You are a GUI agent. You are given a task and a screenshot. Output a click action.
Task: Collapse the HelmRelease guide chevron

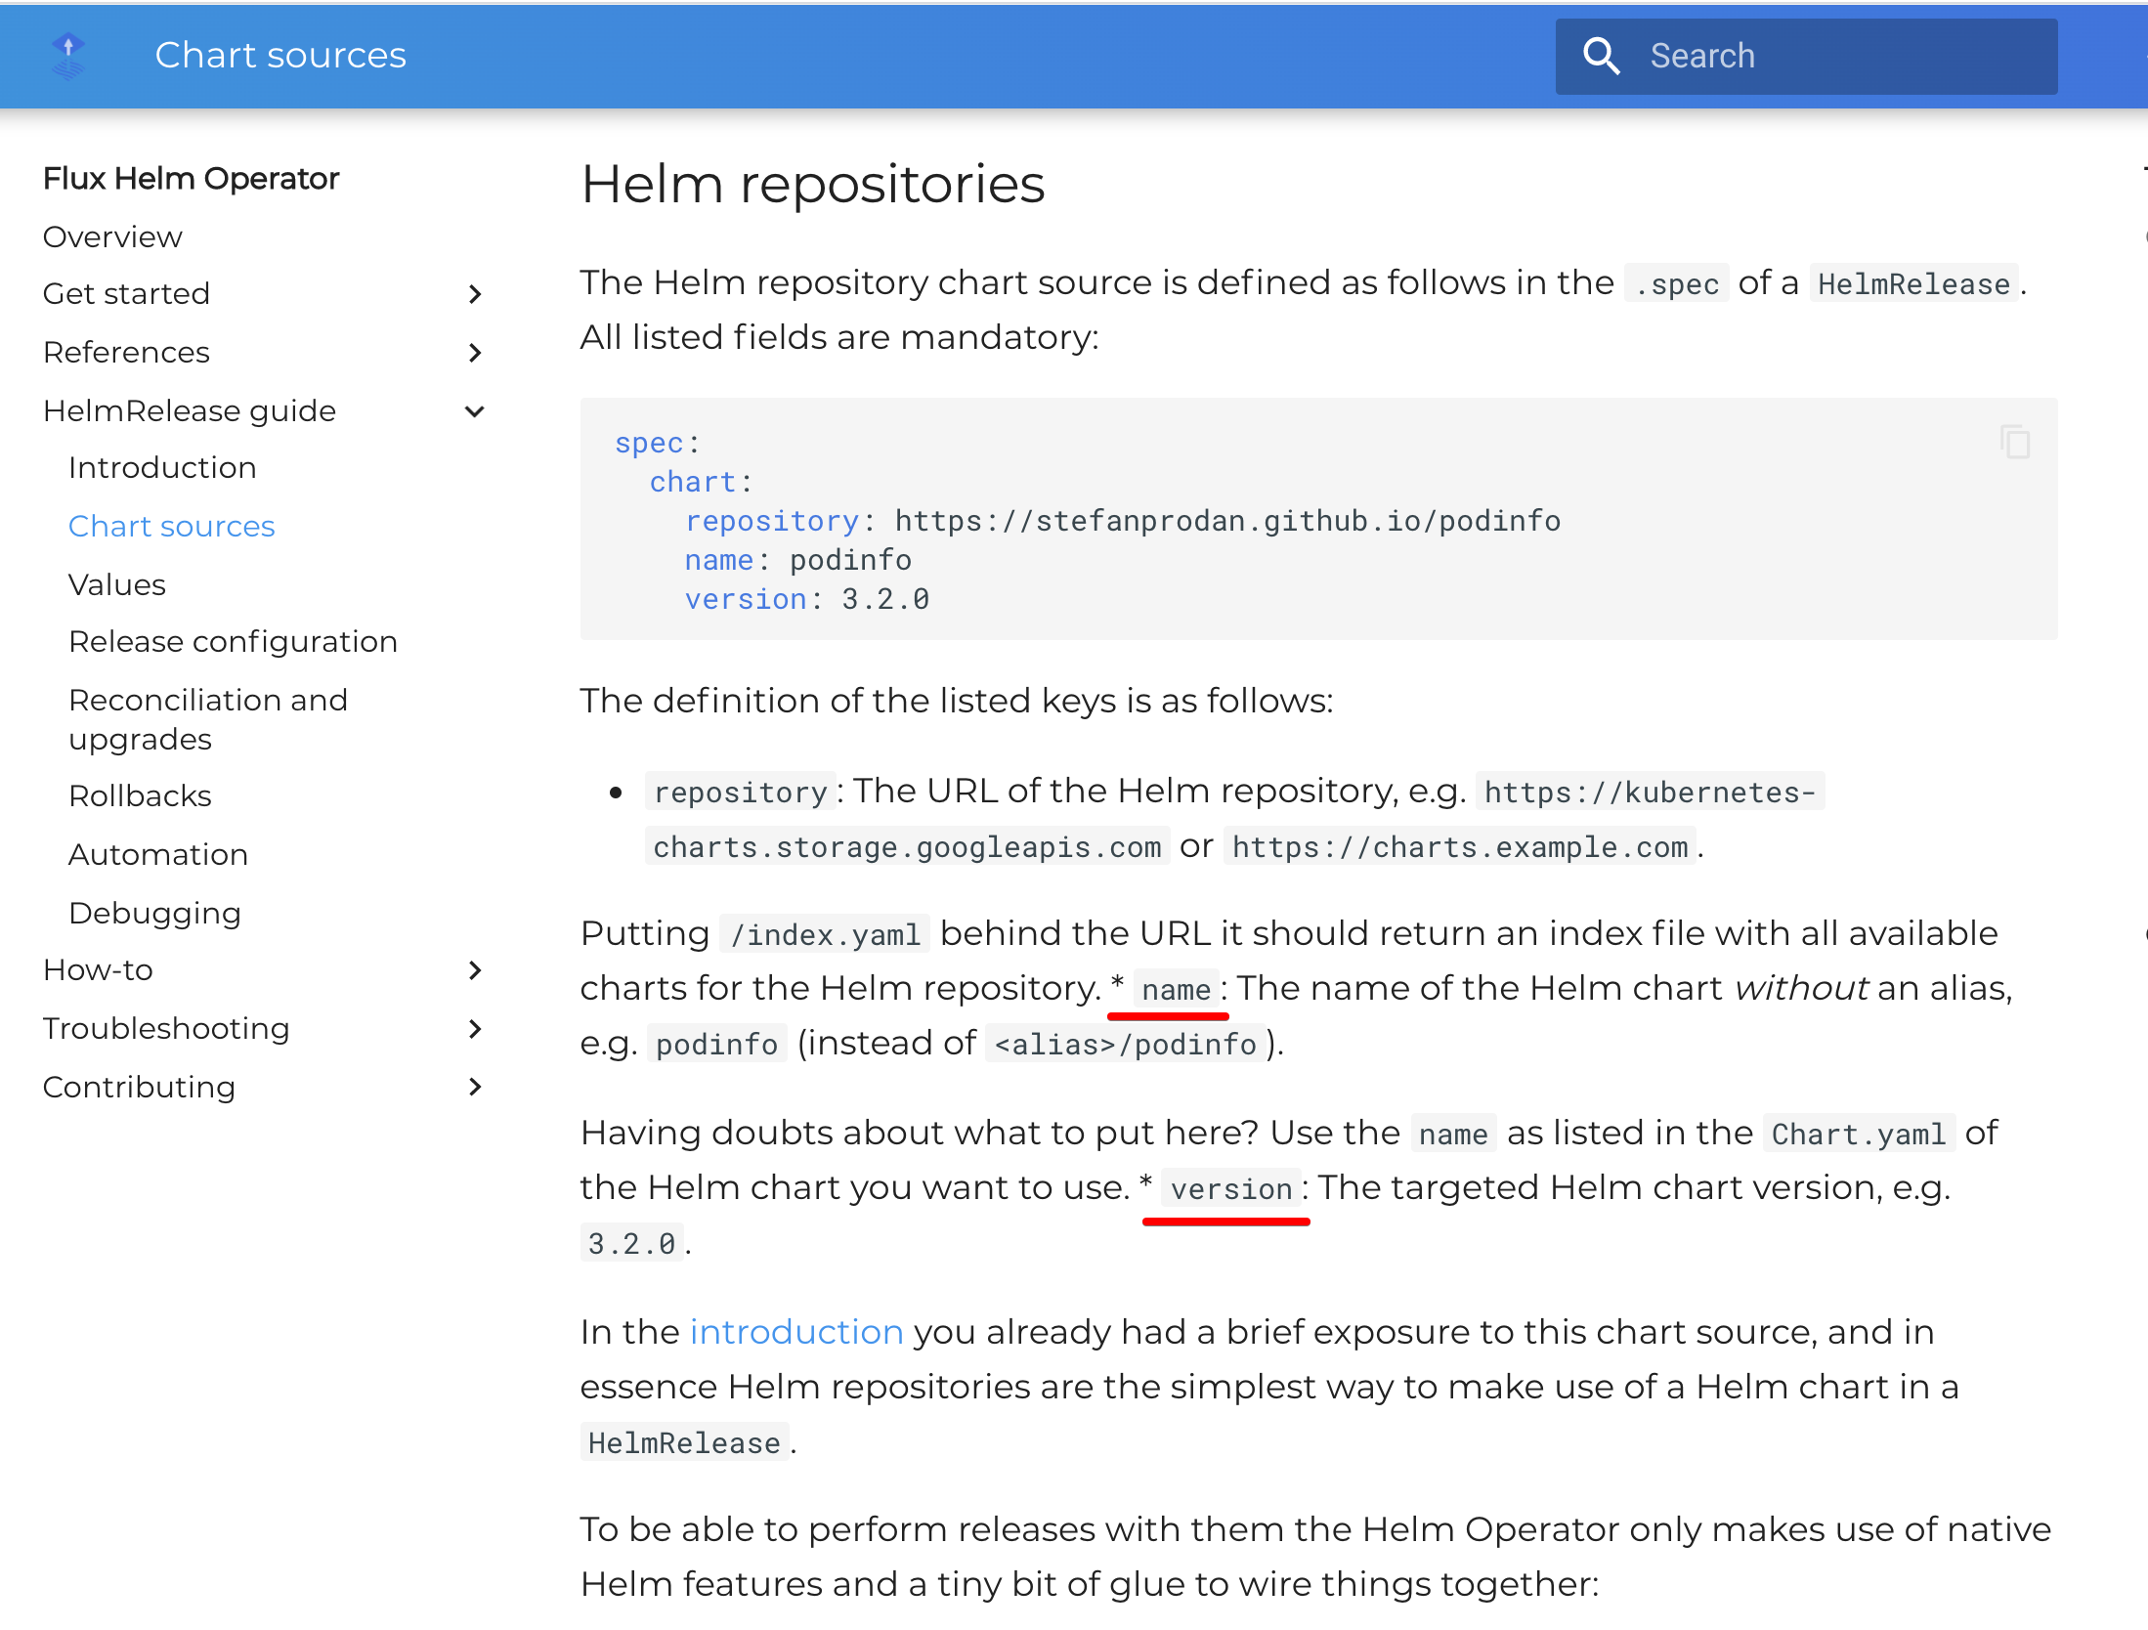point(475,411)
